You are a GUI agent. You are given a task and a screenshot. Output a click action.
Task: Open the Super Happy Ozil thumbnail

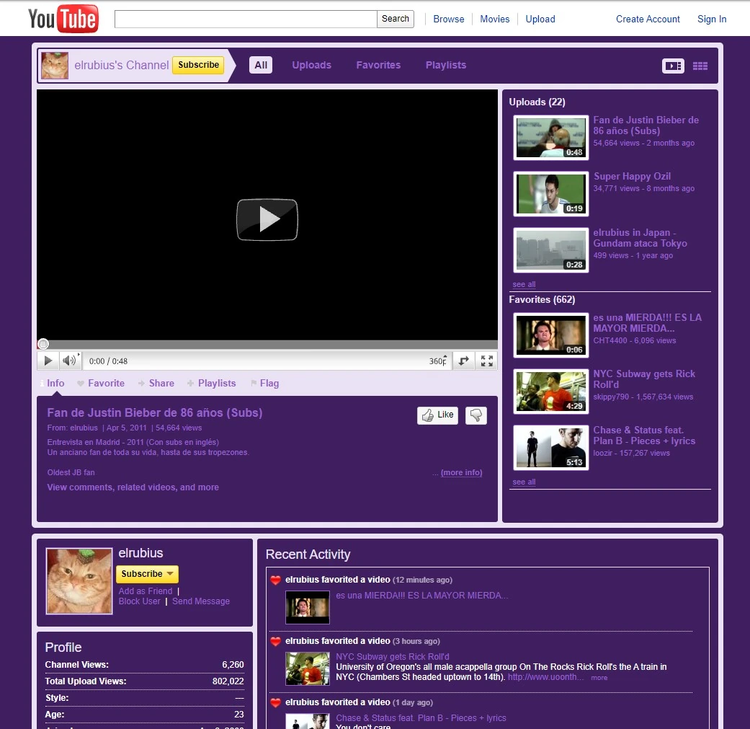[550, 193]
